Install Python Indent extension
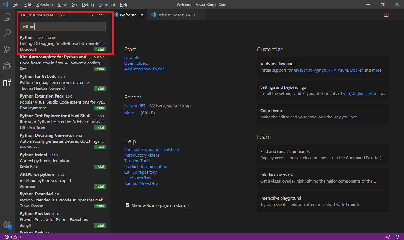The image size is (404, 240). pos(100,167)
